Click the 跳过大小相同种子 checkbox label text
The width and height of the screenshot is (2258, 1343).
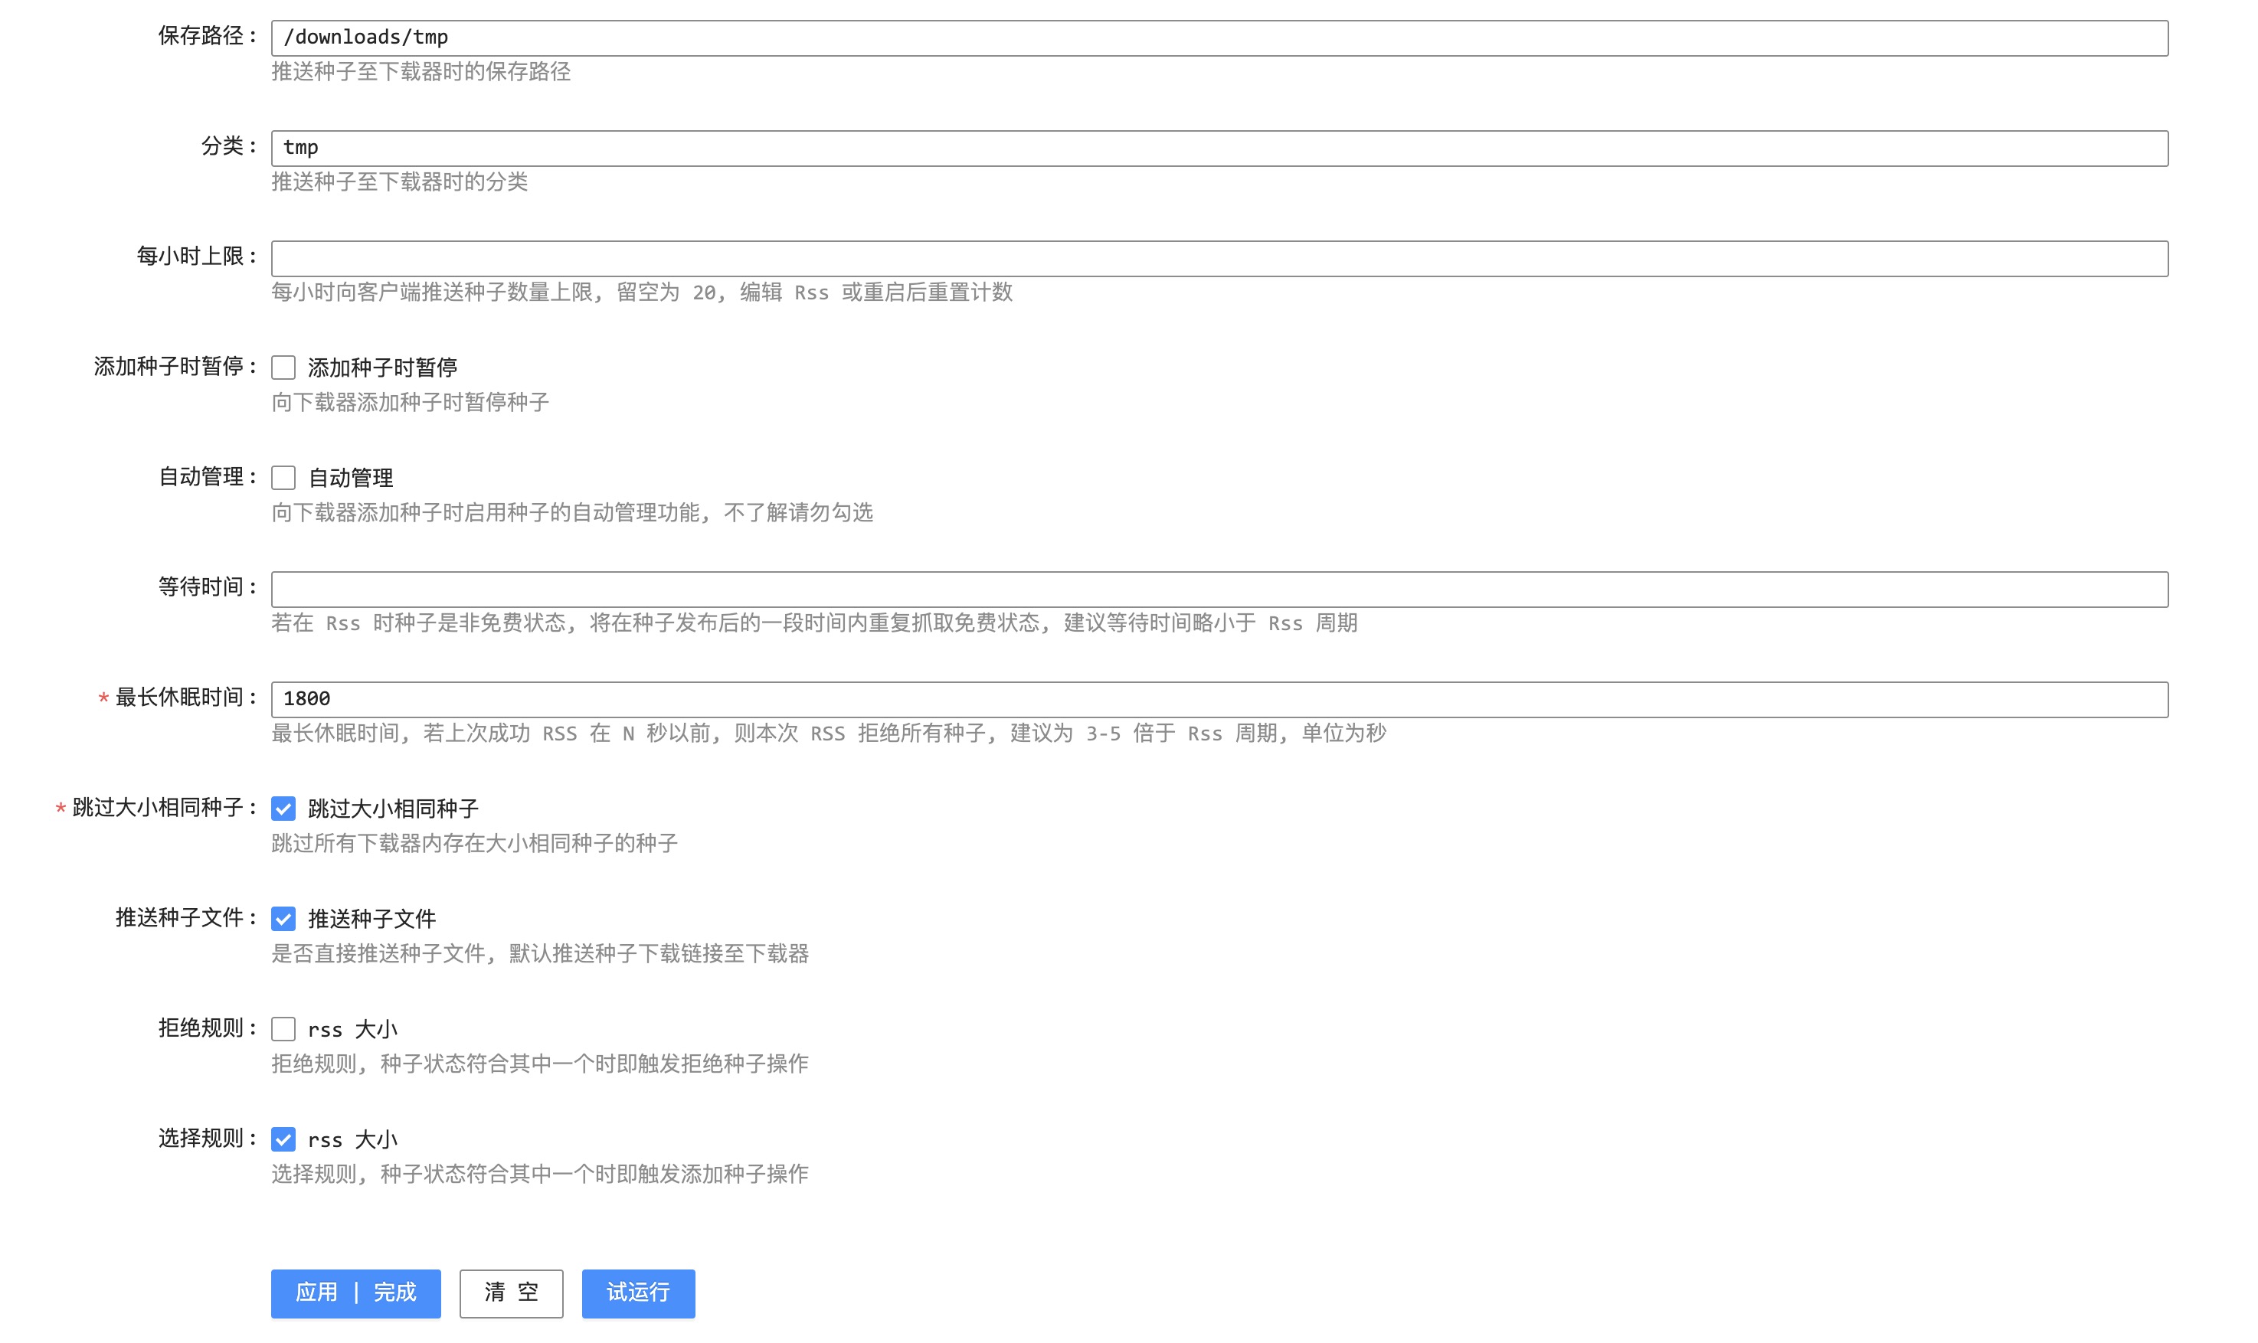click(393, 808)
